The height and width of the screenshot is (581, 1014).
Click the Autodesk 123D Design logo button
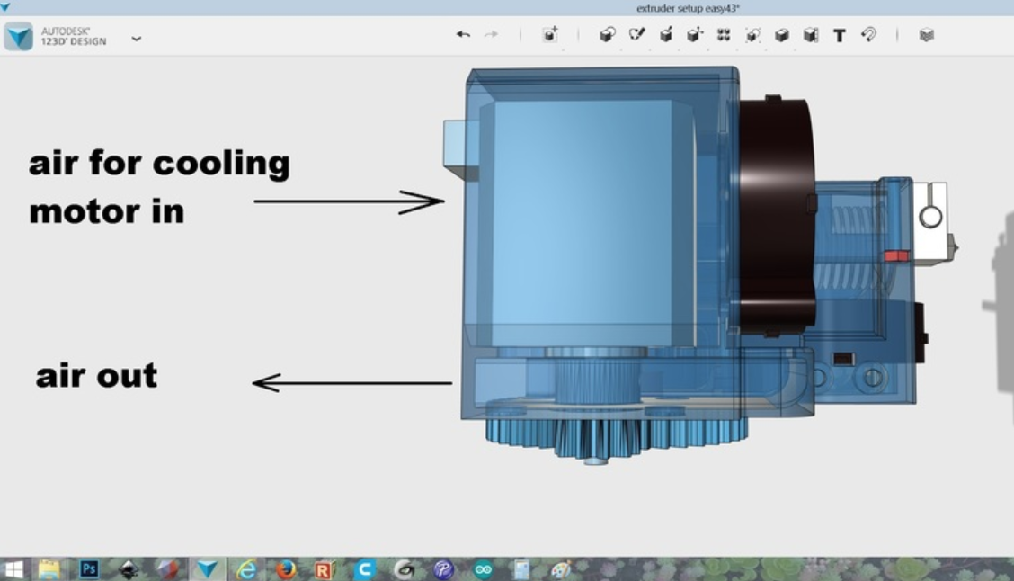click(18, 37)
